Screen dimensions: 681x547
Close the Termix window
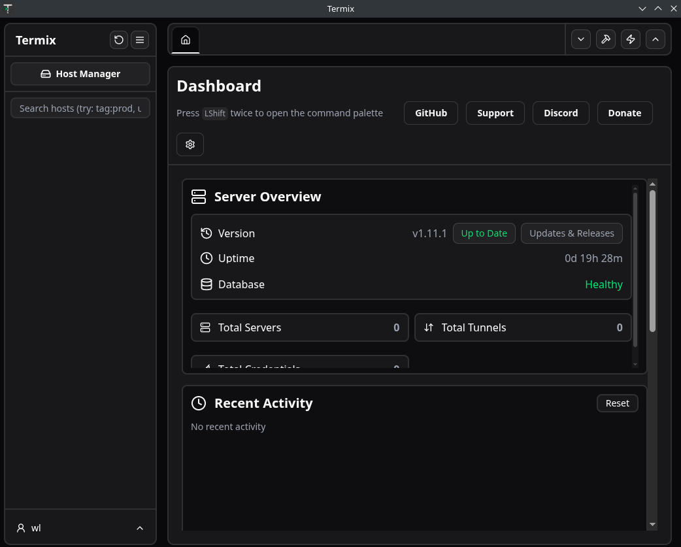click(674, 8)
